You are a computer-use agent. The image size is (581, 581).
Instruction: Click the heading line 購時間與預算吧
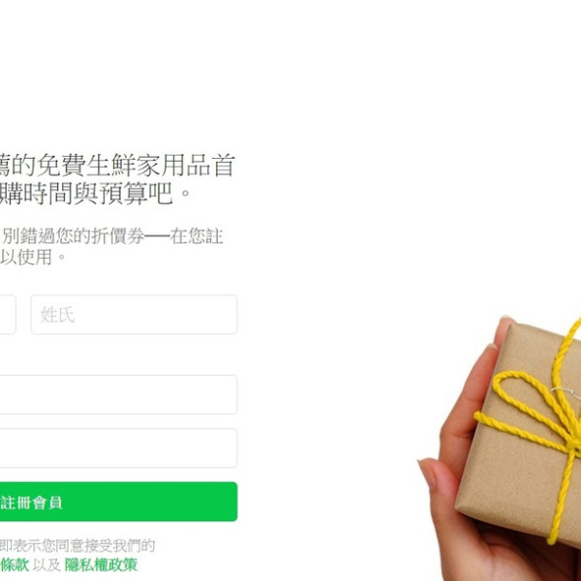point(95,193)
